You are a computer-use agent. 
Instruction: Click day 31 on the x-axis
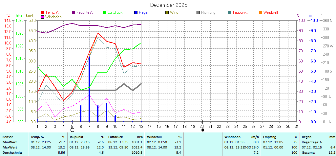296,127
